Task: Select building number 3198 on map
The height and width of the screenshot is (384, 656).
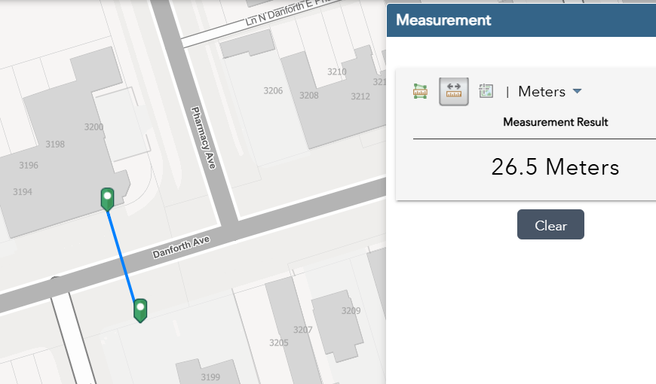Action: [55, 144]
